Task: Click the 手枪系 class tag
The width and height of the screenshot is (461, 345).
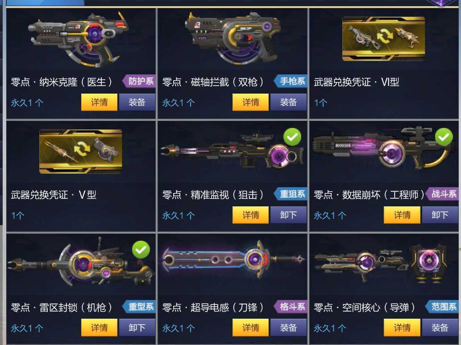Action: coord(291,81)
